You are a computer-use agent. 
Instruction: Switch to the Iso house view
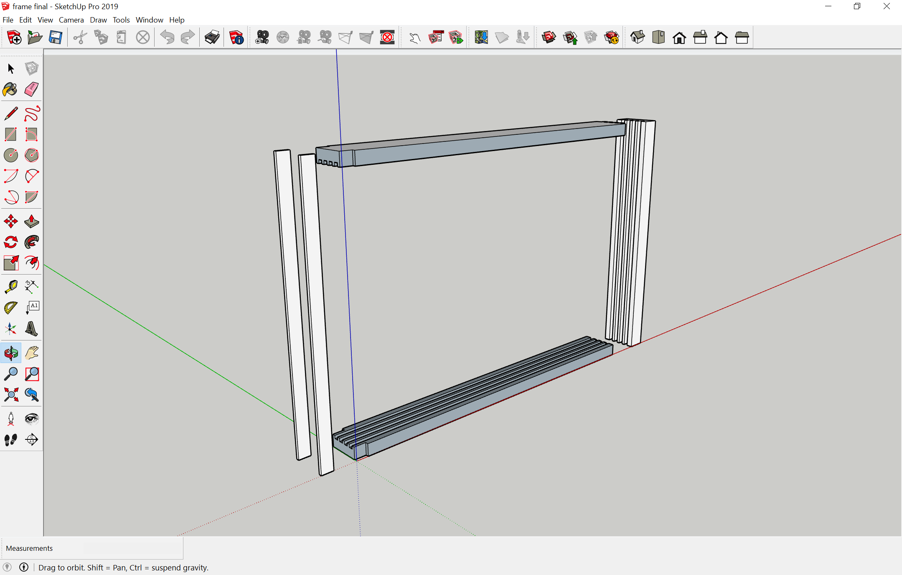[x=638, y=38]
